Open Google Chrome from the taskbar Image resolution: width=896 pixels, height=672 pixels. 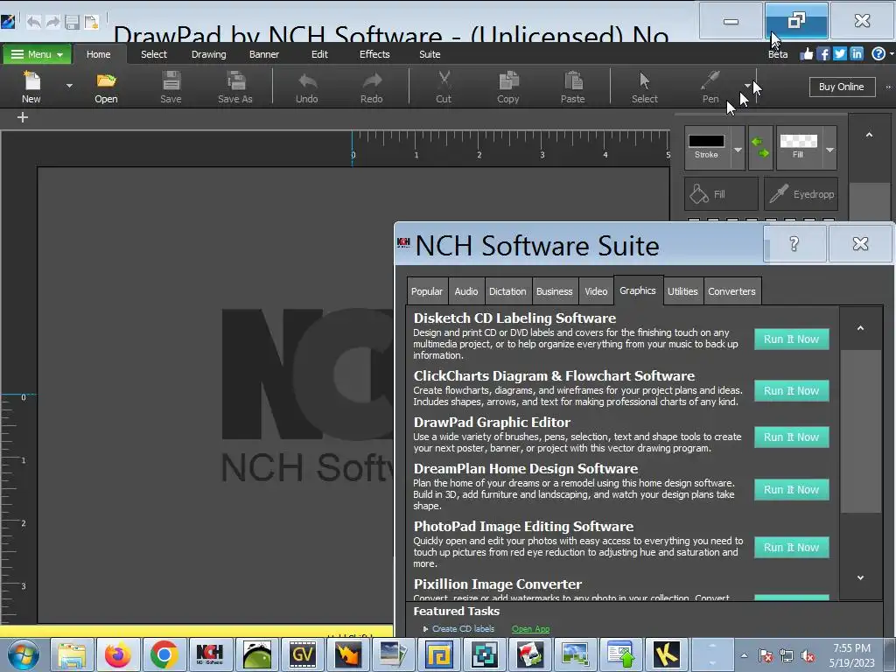(x=164, y=654)
